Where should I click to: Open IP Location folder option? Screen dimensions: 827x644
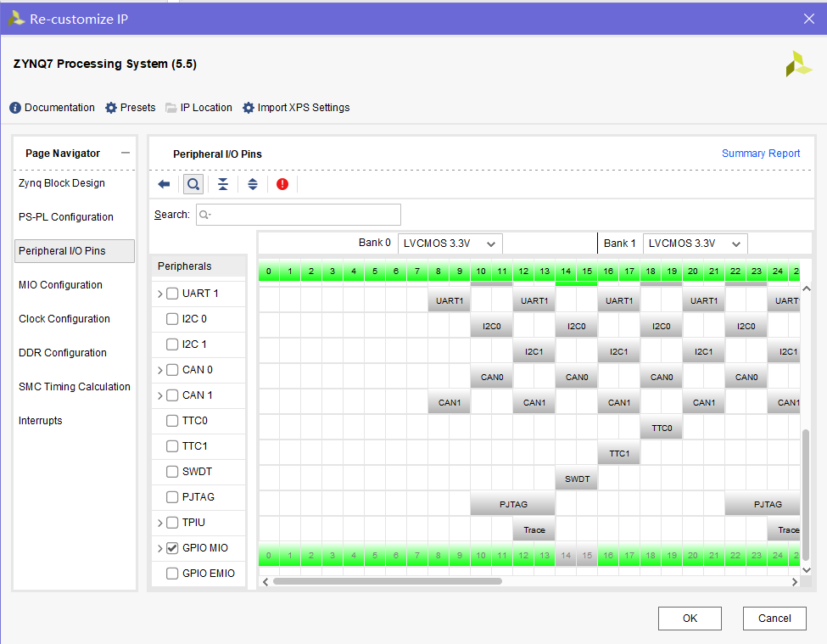point(198,108)
